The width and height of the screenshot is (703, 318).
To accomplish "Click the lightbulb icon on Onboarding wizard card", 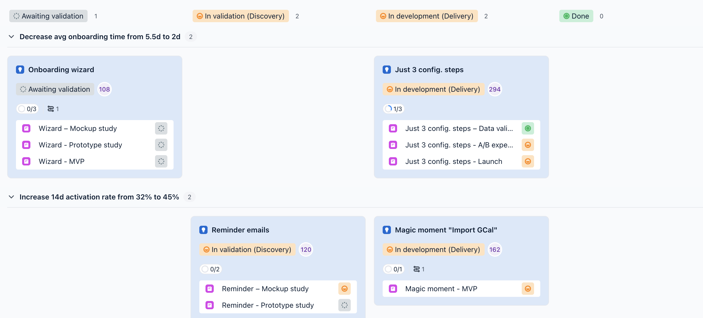I will (x=20, y=70).
